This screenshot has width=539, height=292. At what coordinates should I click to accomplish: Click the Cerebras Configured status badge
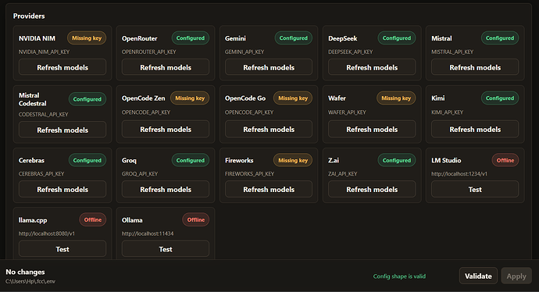point(87,160)
